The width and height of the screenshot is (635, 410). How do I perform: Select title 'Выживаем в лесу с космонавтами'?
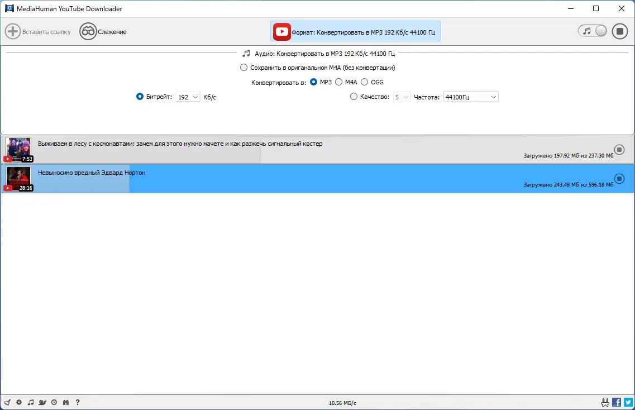pos(180,144)
